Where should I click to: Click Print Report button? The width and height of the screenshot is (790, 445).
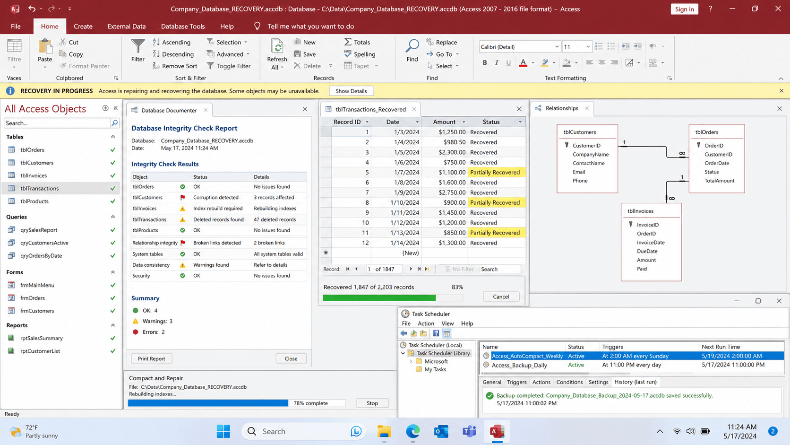151,358
